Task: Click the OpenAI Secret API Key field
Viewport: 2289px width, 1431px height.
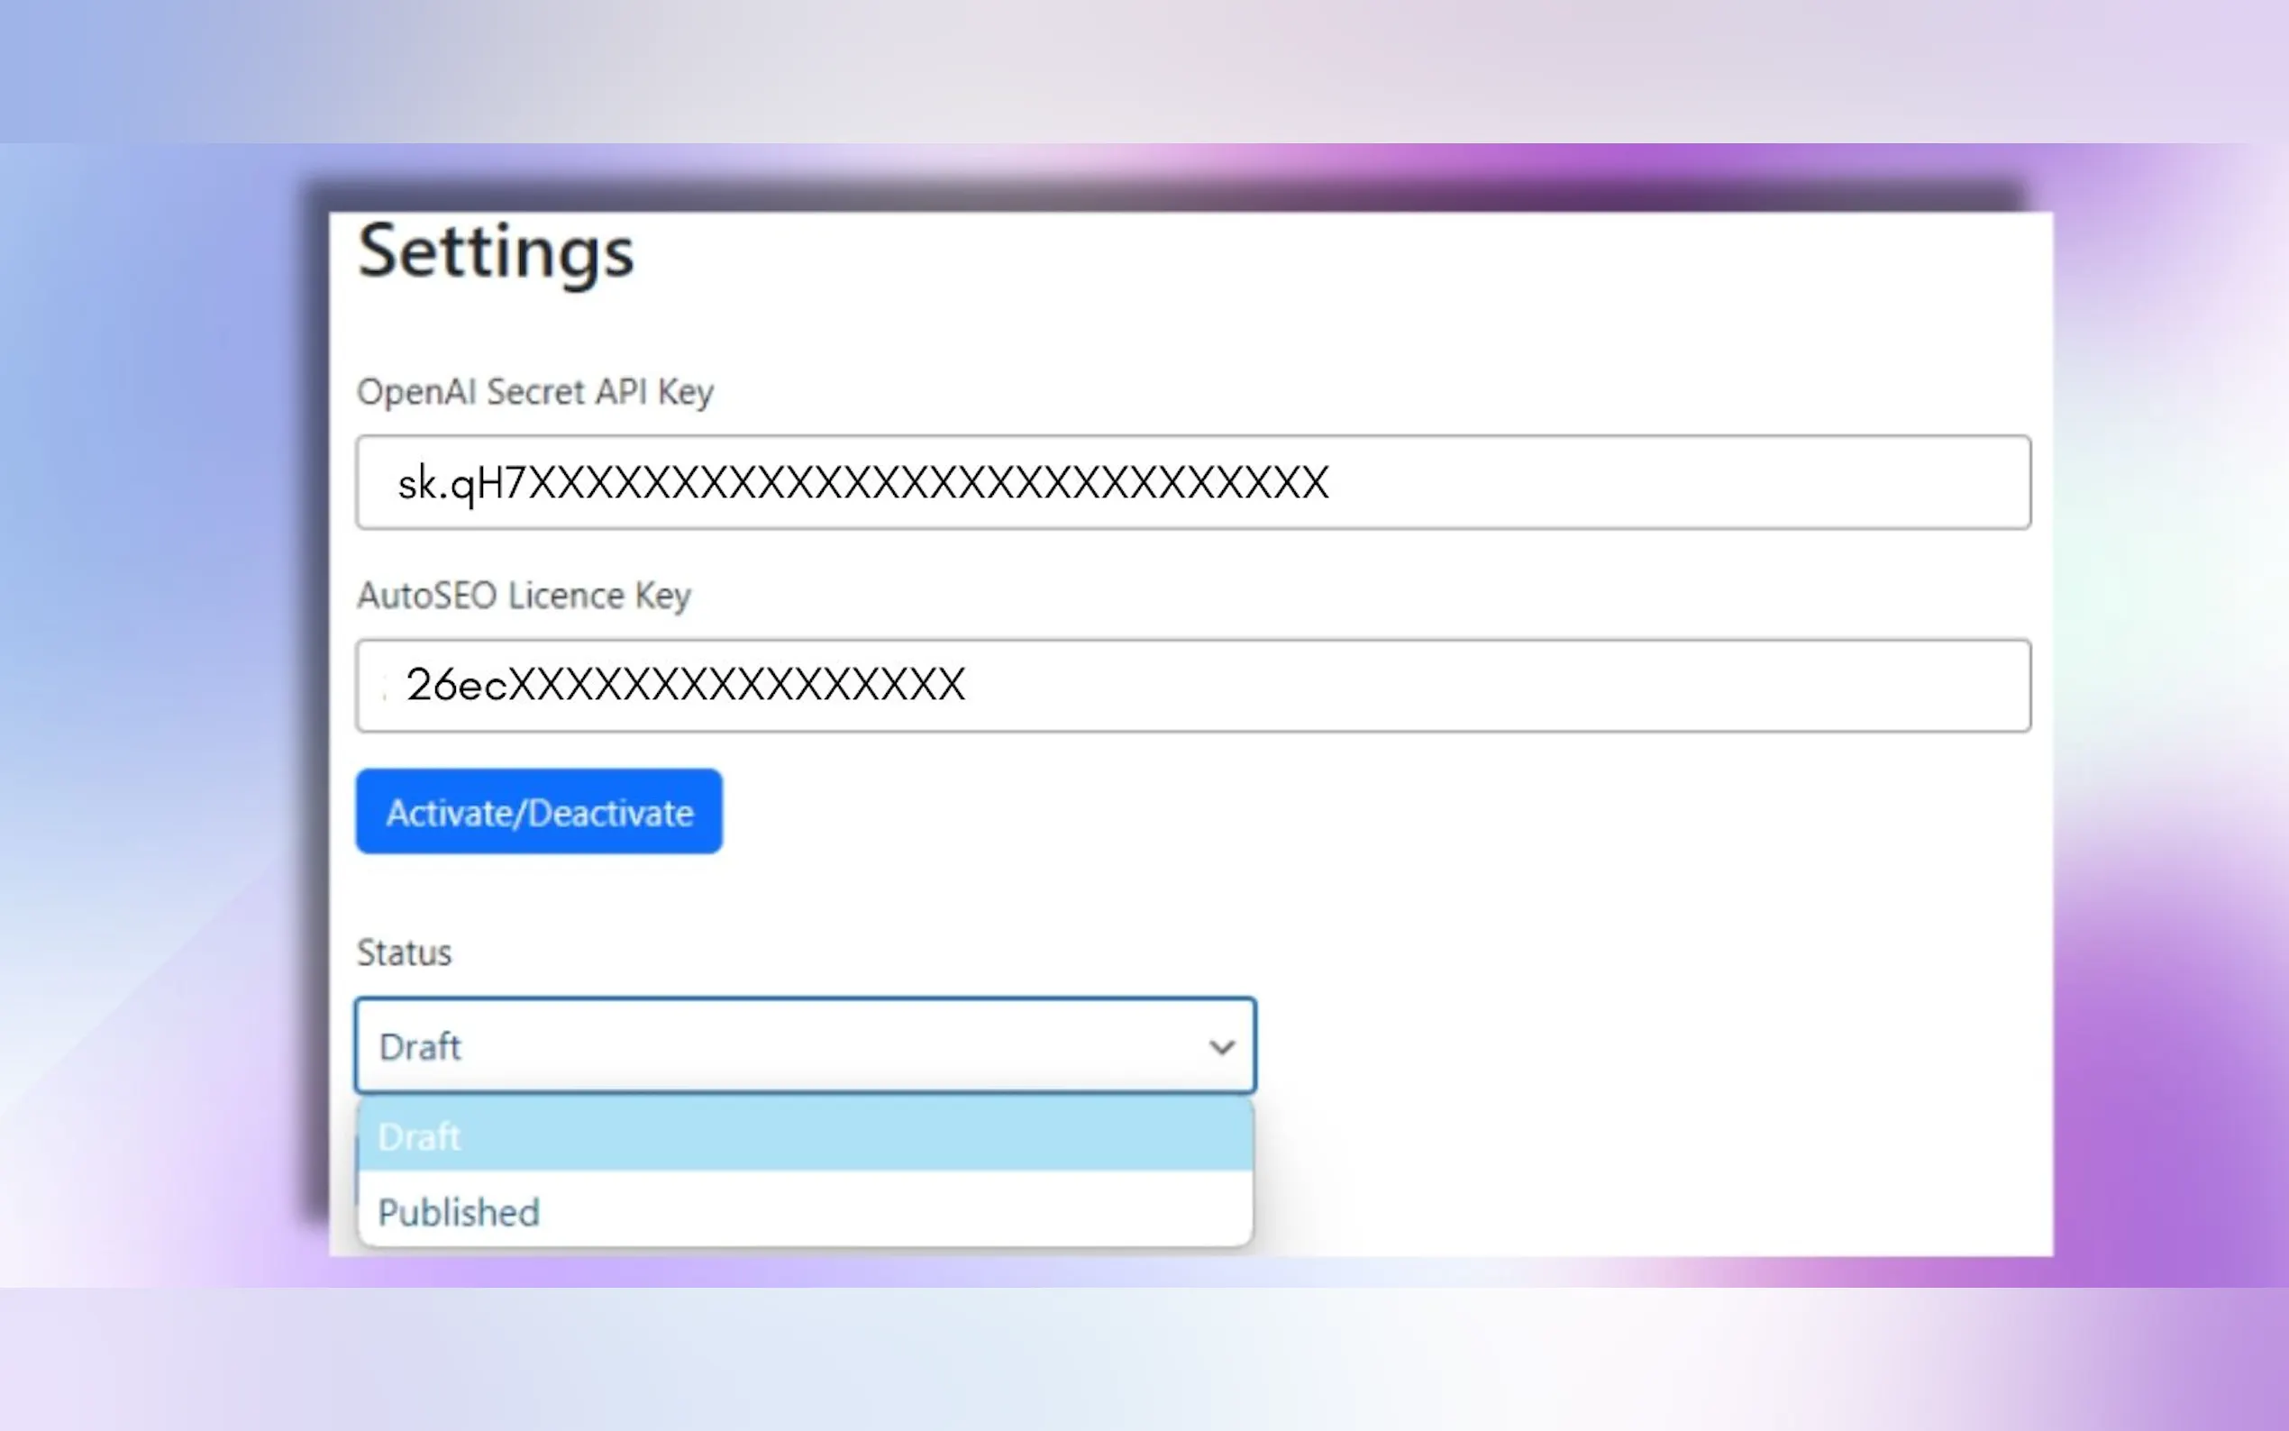Action: 1192,483
